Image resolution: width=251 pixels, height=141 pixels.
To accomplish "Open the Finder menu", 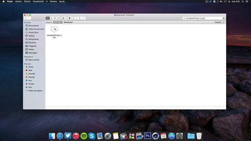I will [x=10, y=2].
